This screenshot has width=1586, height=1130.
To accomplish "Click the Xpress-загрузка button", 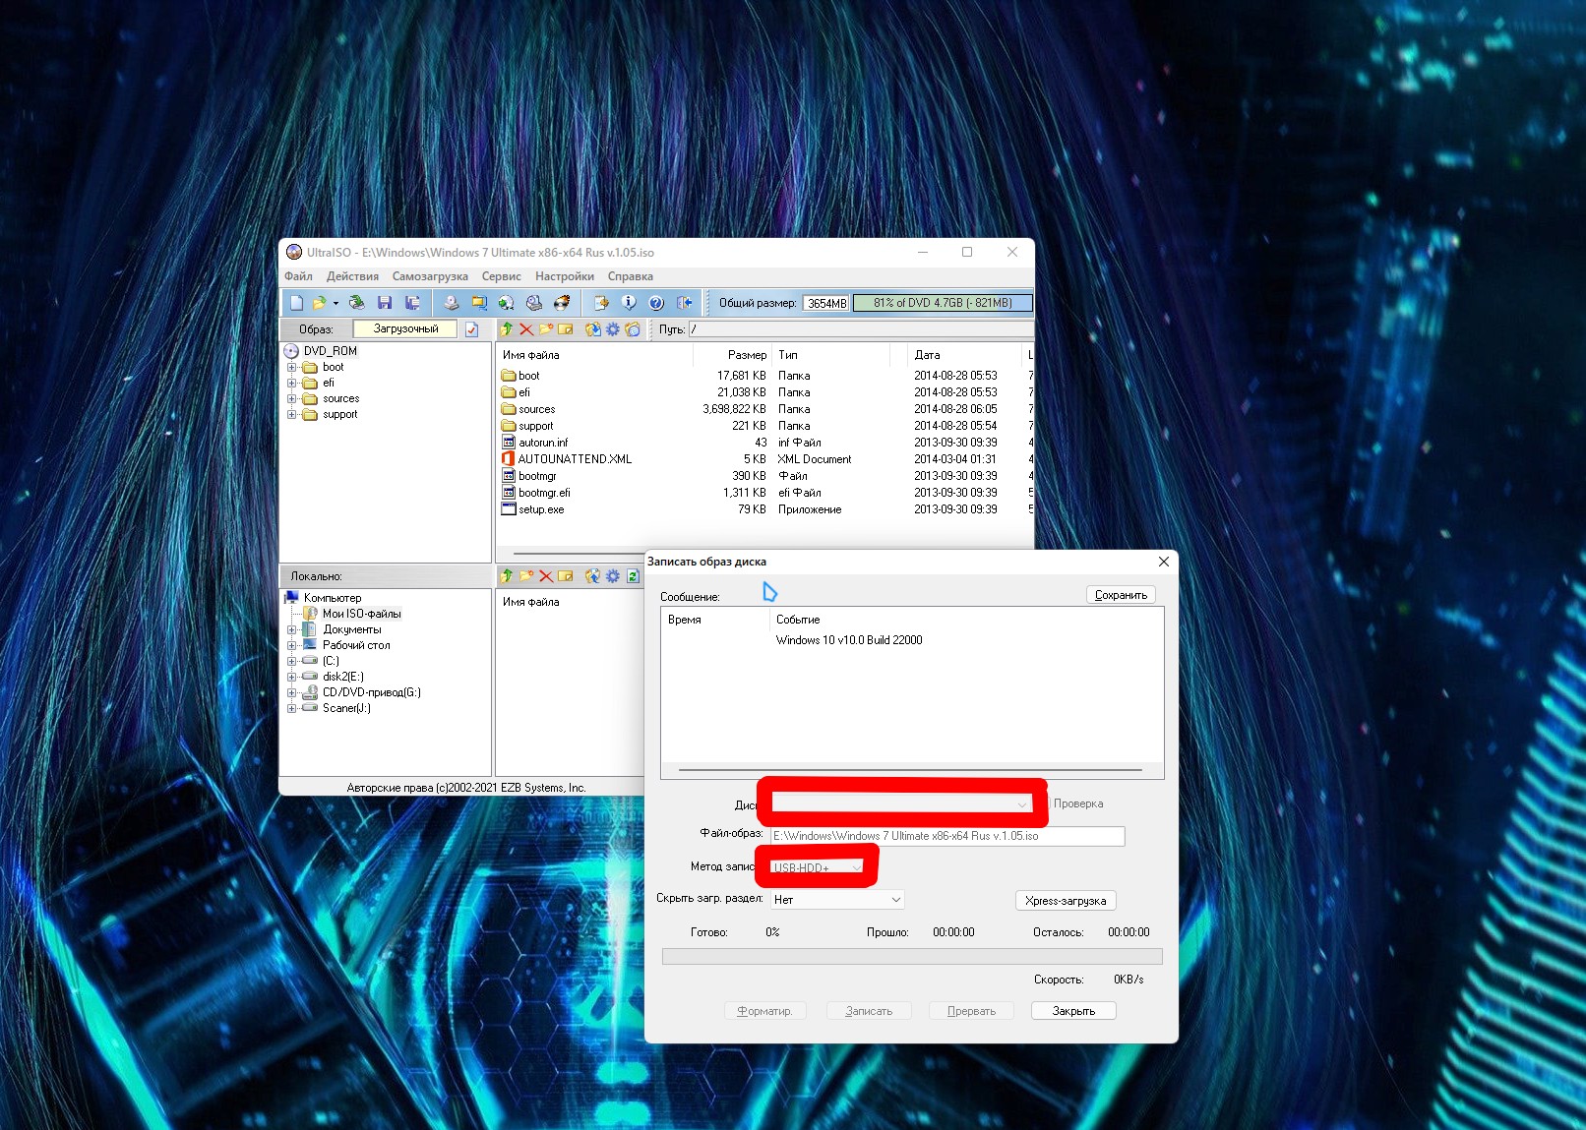I will click(x=1066, y=901).
